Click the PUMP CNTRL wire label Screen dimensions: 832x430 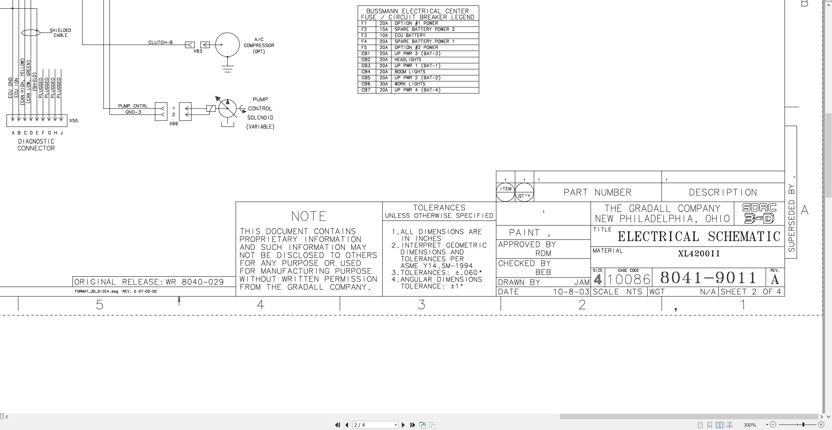[133, 106]
